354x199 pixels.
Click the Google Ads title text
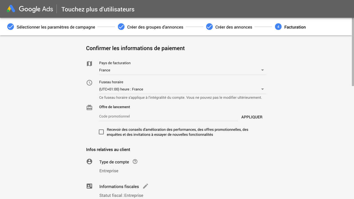36,9
